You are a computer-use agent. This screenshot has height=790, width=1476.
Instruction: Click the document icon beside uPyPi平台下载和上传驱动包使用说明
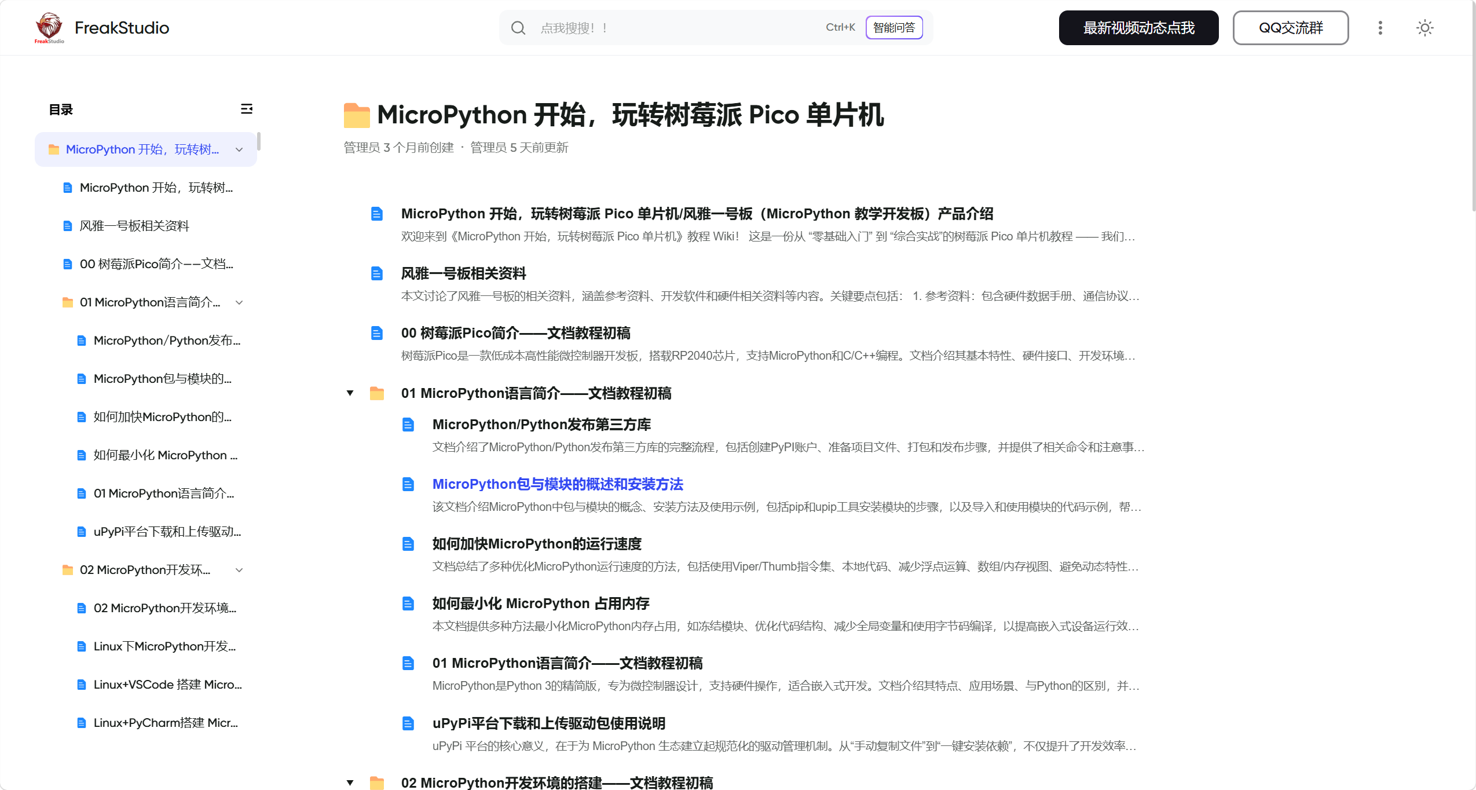409,723
